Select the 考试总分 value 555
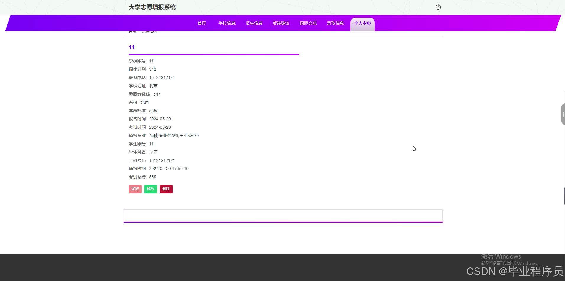Screen dimensions: 565x281 tap(152, 177)
